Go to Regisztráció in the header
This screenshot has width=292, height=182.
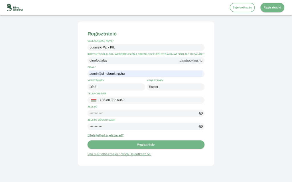tap(272, 7)
